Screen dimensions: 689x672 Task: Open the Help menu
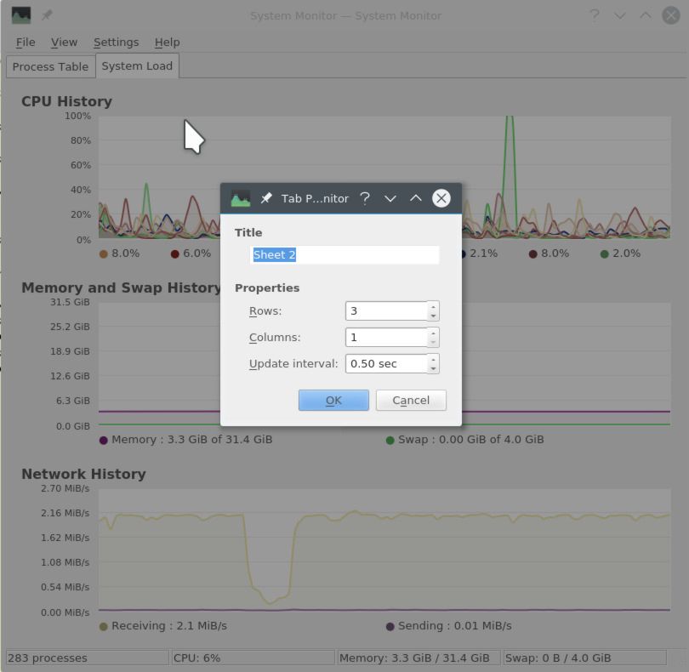(x=167, y=43)
